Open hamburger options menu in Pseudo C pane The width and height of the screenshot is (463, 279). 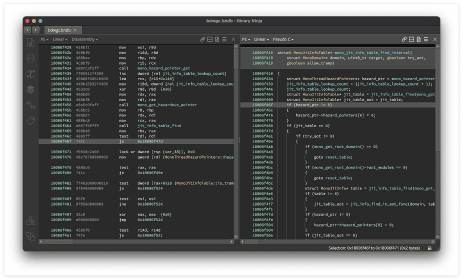click(x=426, y=39)
